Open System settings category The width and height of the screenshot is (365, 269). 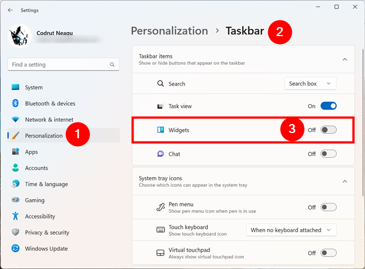click(x=64, y=87)
